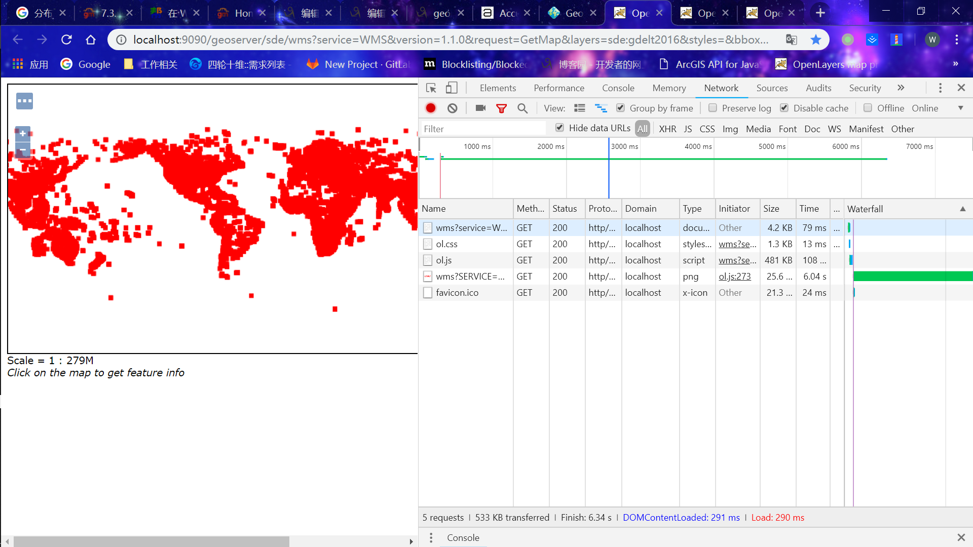
Task: Click the record network log button
Action: tap(431, 108)
